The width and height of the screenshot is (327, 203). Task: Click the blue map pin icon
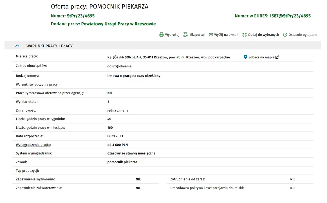pos(245,57)
